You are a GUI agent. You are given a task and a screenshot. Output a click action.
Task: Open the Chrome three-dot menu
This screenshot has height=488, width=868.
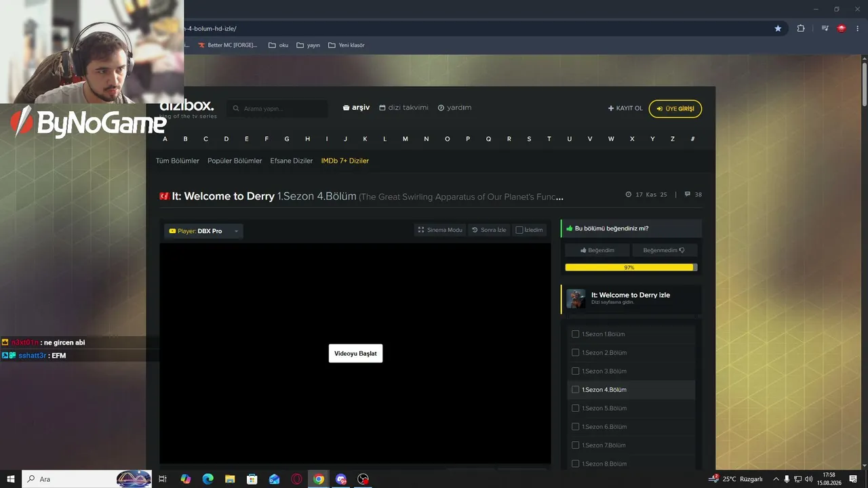click(x=858, y=28)
